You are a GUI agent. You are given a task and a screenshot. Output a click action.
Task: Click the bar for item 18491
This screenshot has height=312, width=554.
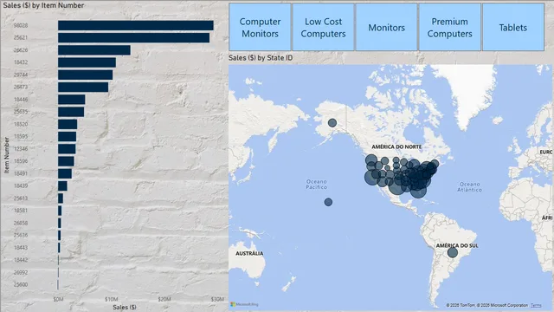(x=65, y=173)
